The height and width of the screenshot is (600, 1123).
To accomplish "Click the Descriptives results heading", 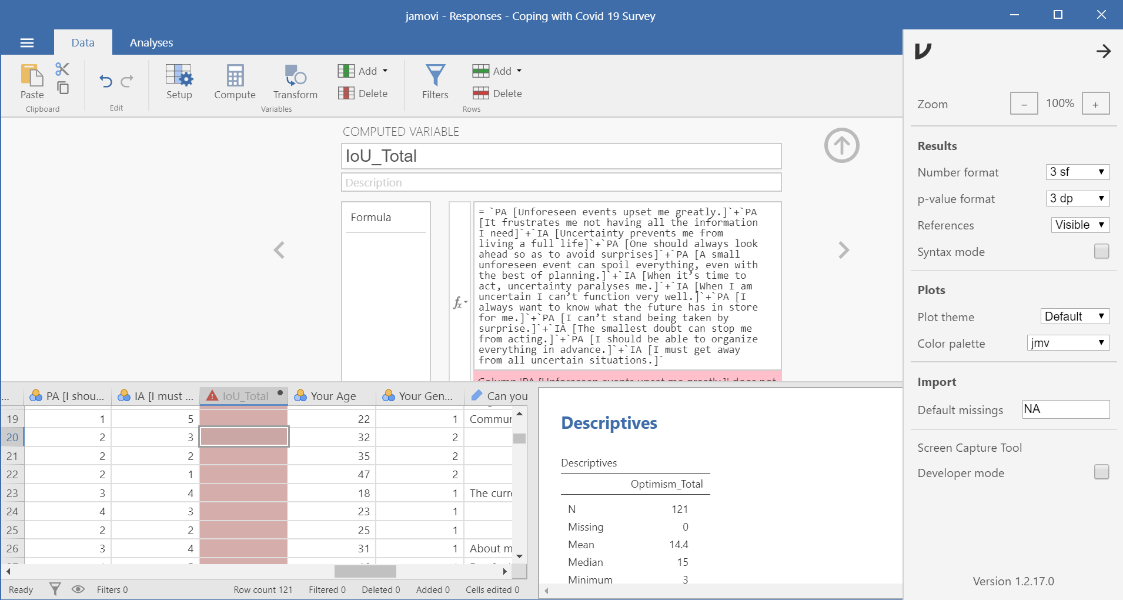I will click(609, 422).
